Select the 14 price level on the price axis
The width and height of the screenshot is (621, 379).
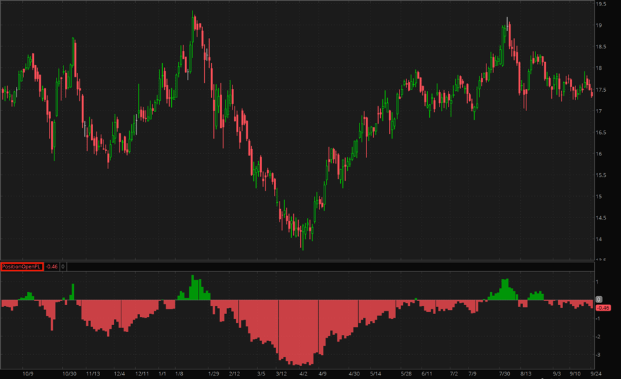(x=600, y=240)
